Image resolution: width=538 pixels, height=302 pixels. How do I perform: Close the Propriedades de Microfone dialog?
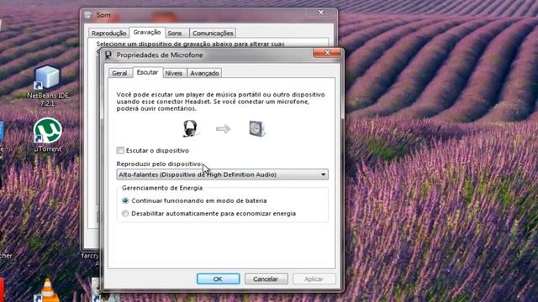coord(327,53)
